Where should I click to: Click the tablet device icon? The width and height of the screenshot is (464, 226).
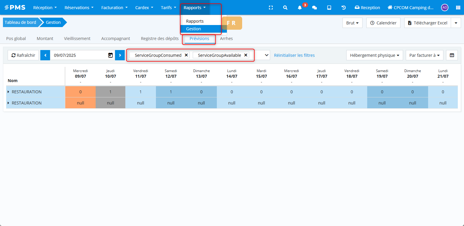point(329,8)
